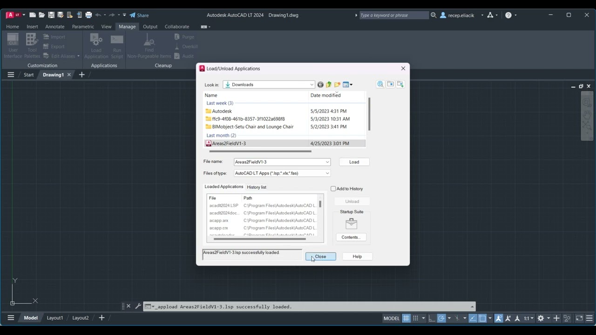This screenshot has height=335, width=596.
Task: Click the workspace switching gear icon
Action: coord(541,318)
